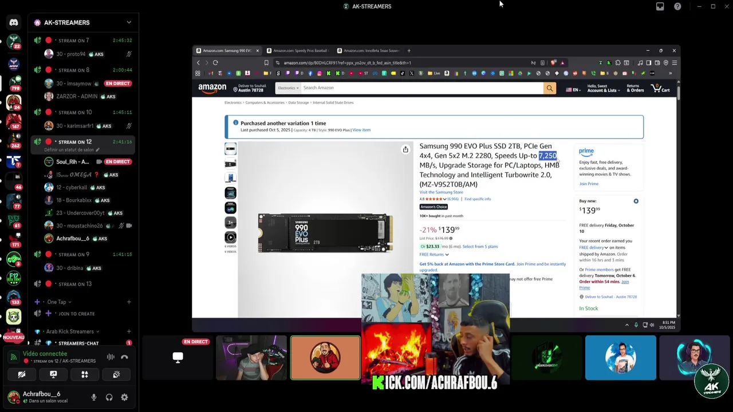Create channel in One Tap category

coord(129,302)
